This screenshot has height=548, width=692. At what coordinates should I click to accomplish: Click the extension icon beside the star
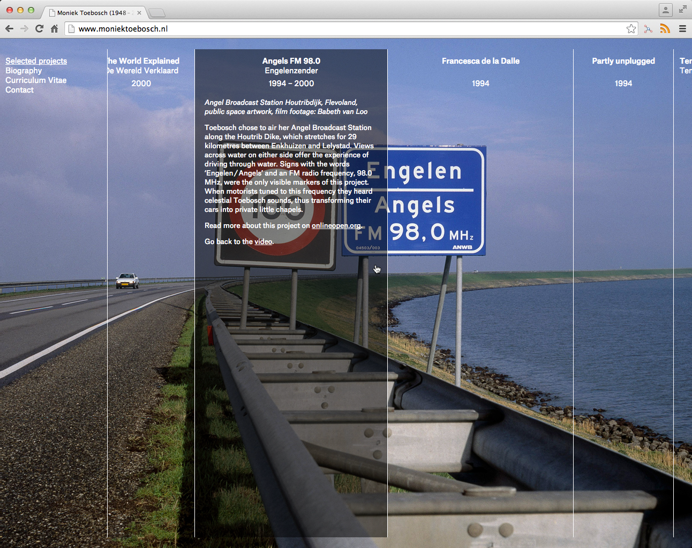(x=648, y=29)
